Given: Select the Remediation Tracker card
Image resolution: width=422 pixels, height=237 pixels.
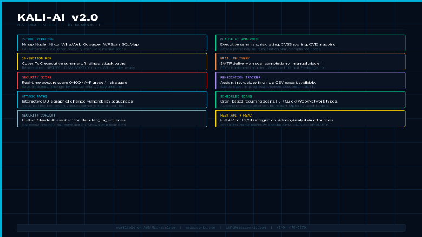Looking at the screenshot, I should click(x=310, y=81).
